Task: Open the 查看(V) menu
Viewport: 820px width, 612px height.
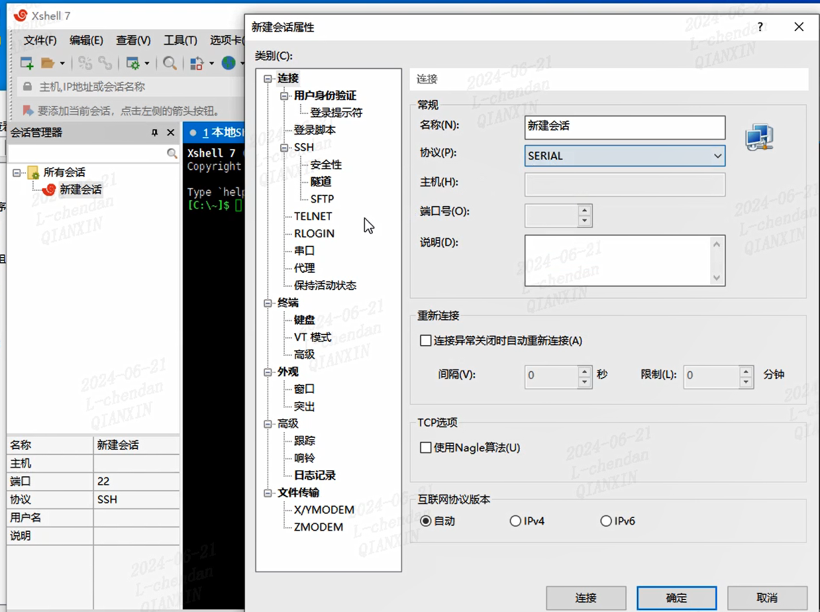Action: pyautogui.click(x=133, y=40)
